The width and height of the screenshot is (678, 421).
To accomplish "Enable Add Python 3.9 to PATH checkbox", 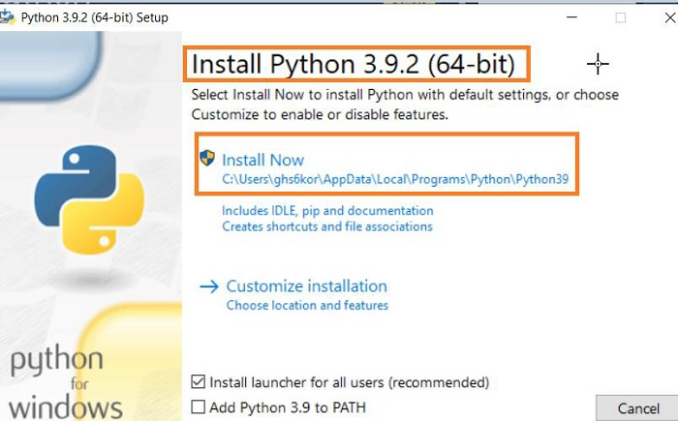I will tap(198, 406).
